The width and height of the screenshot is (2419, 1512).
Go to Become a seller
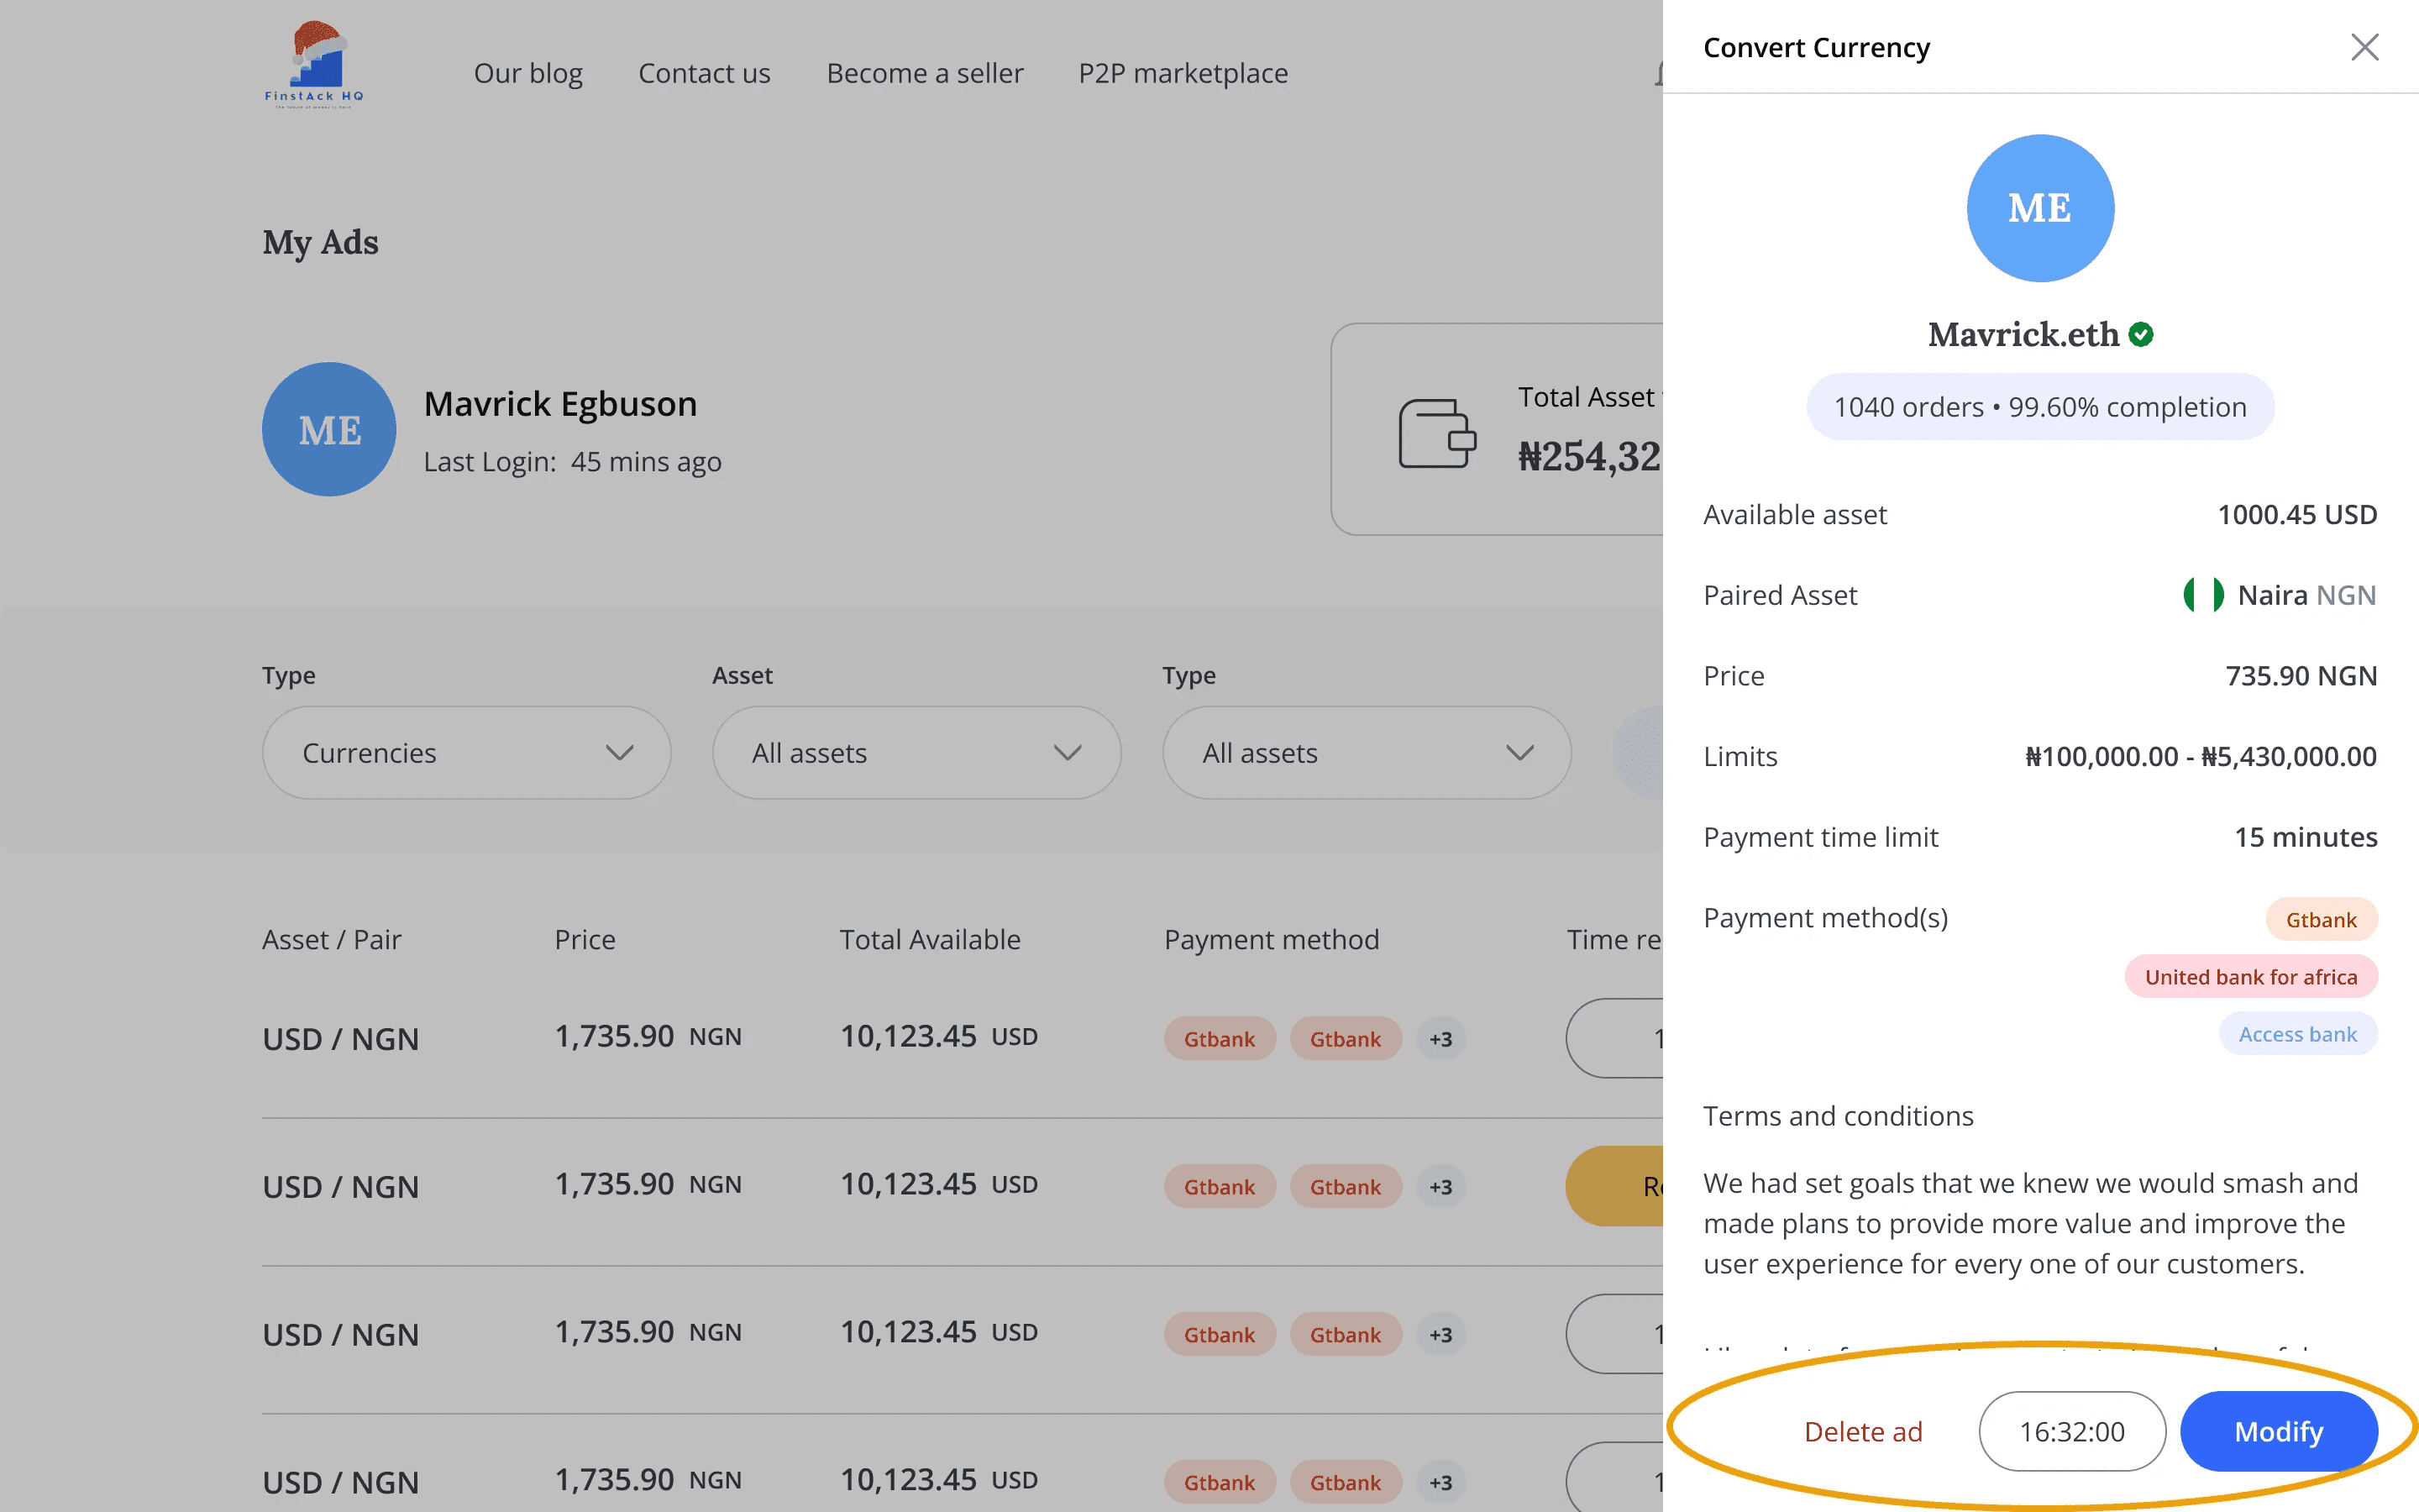[x=925, y=73]
